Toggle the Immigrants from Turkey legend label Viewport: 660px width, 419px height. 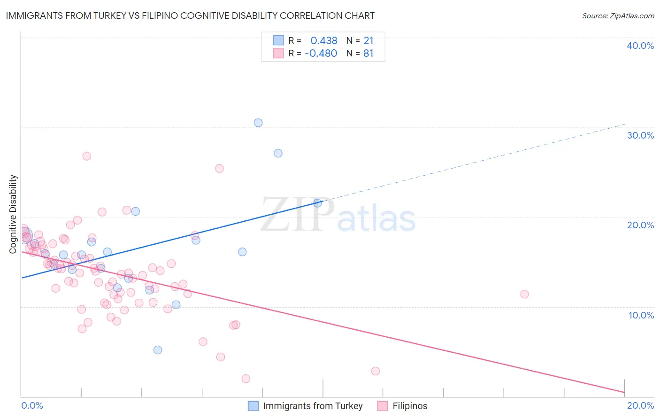[x=313, y=406]
